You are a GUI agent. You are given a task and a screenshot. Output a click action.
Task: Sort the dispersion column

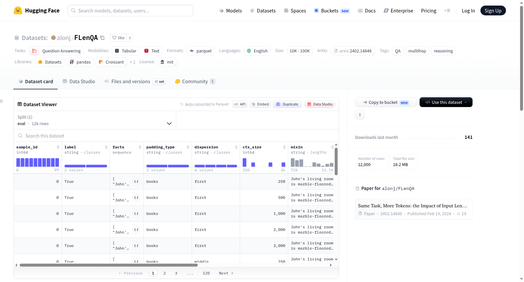236,147
